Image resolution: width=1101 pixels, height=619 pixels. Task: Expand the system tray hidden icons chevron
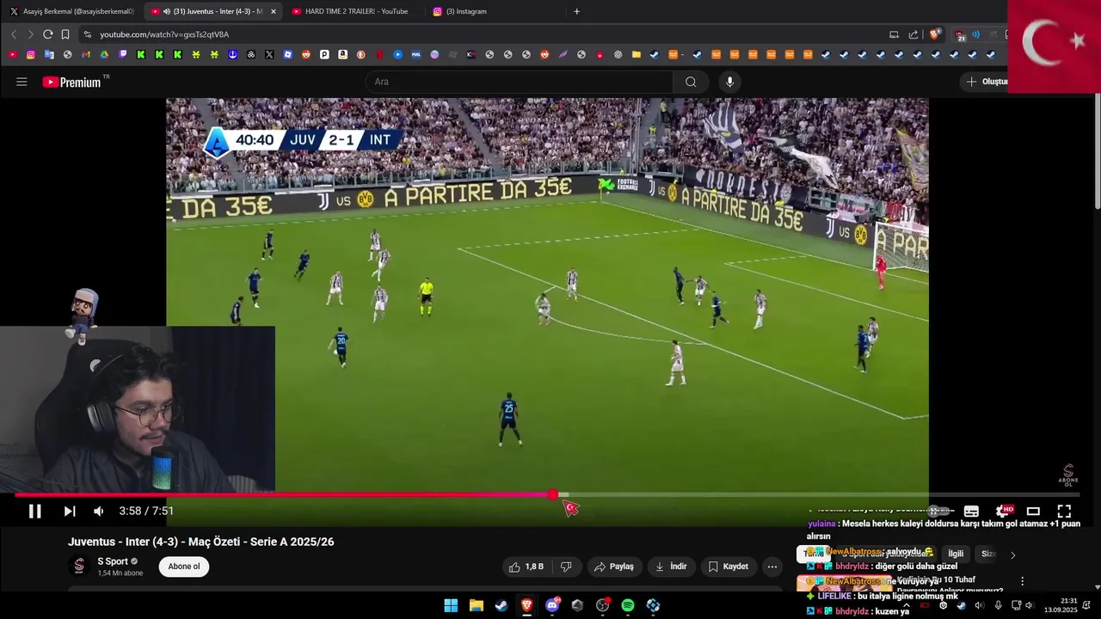(906, 605)
